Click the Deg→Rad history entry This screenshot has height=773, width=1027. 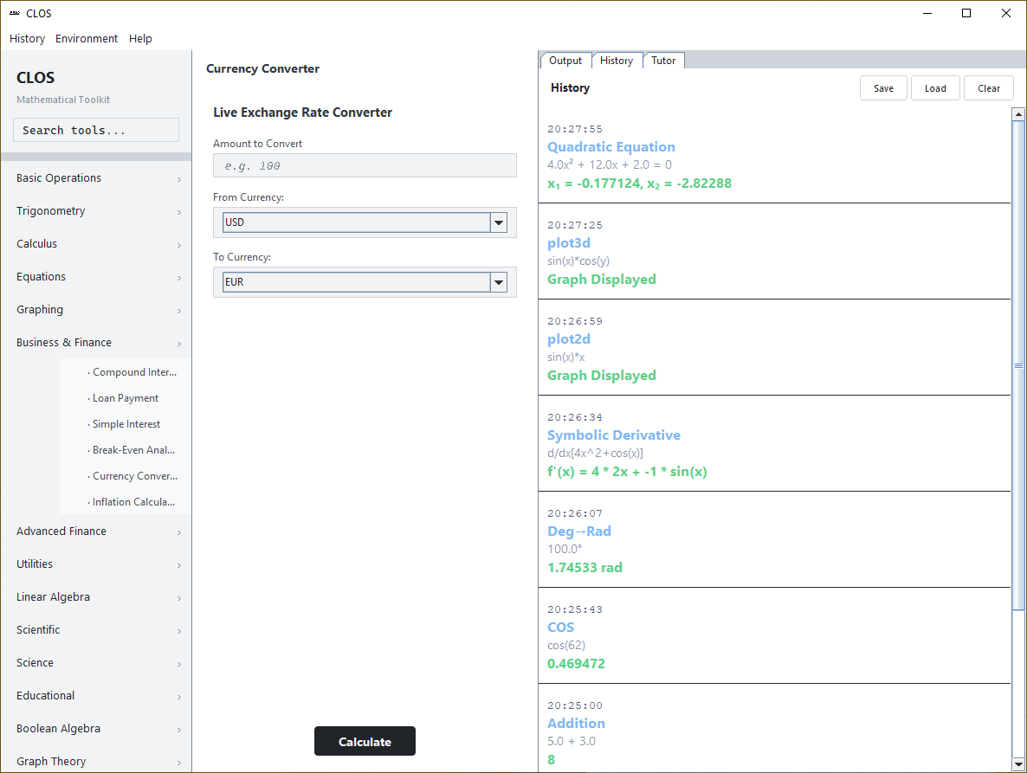(x=775, y=540)
